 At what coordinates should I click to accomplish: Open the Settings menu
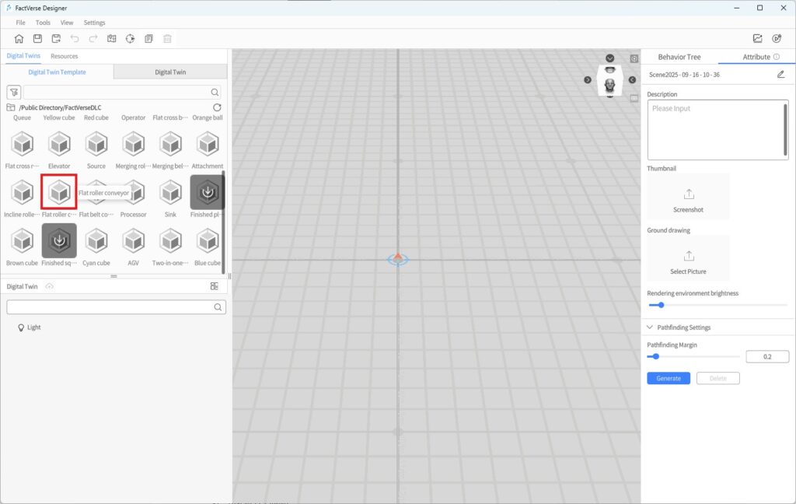pos(94,22)
